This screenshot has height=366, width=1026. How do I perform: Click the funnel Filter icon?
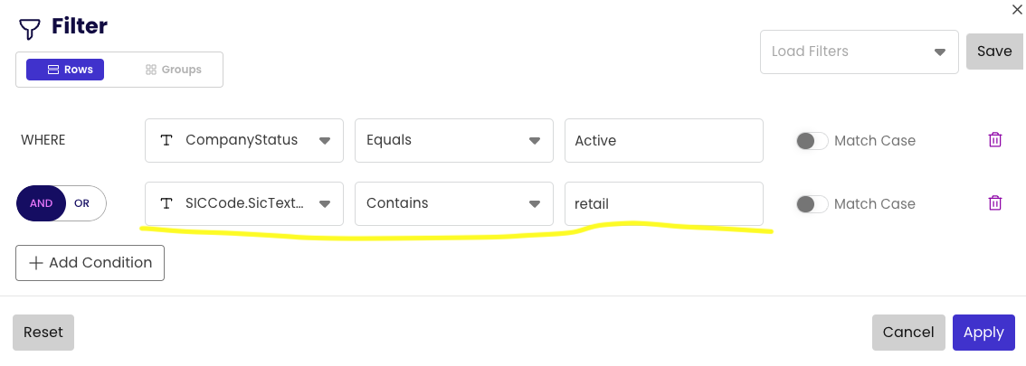pos(30,29)
